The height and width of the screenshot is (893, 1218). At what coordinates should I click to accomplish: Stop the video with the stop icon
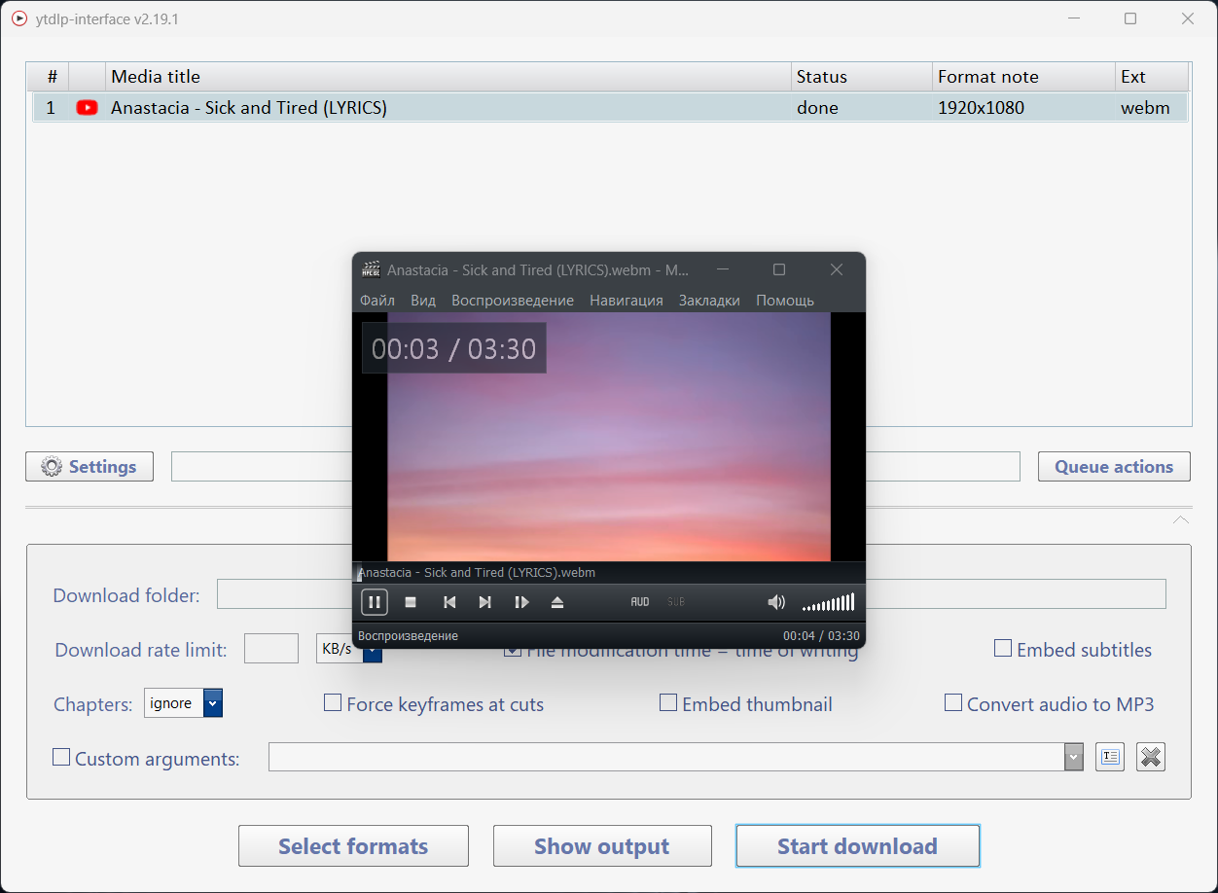411,602
